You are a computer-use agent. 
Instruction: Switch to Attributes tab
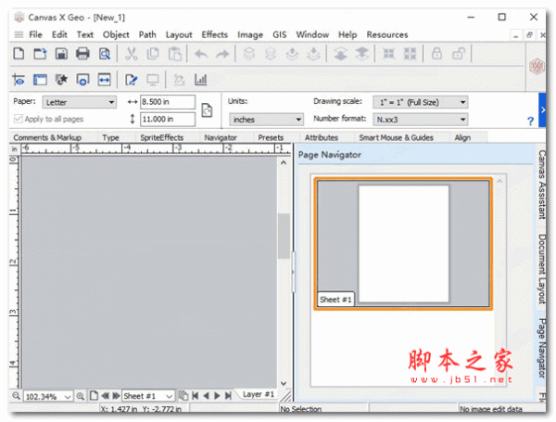(x=322, y=137)
